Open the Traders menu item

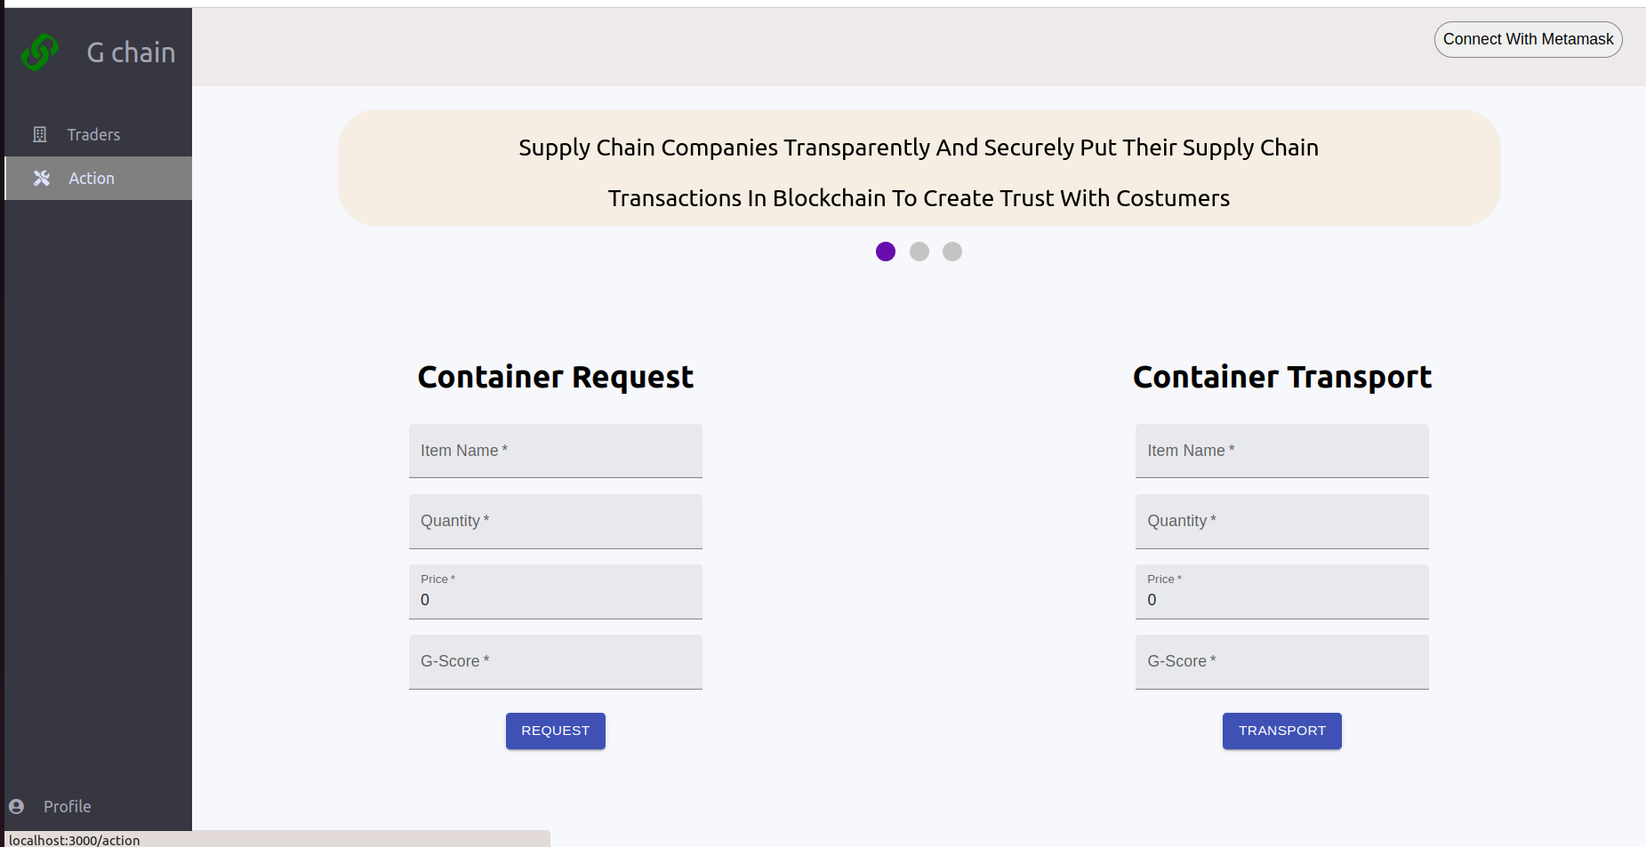[93, 134]
